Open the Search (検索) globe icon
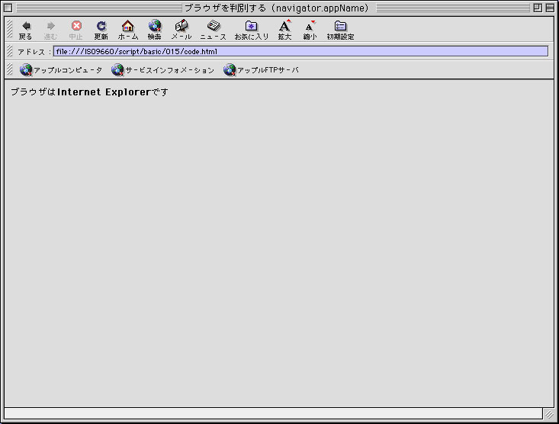This screenshot has height=424, width=559. click(155, 30)
